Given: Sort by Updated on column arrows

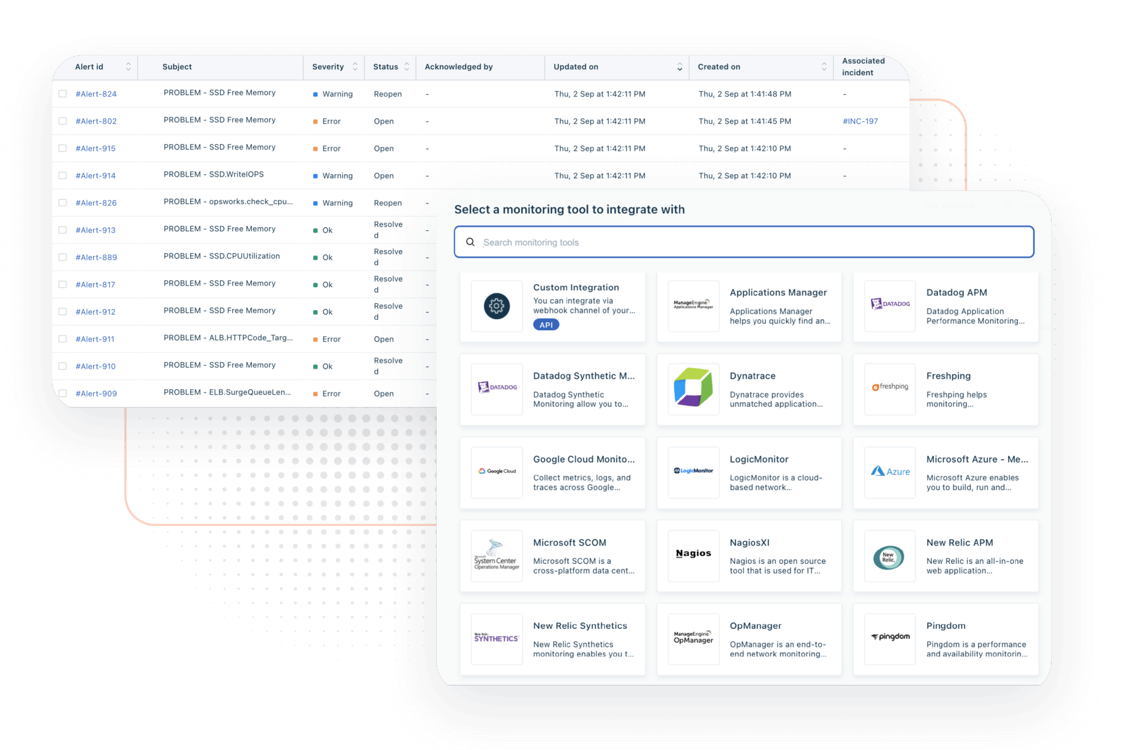Looking at the screenshot, I should [680, 67].
